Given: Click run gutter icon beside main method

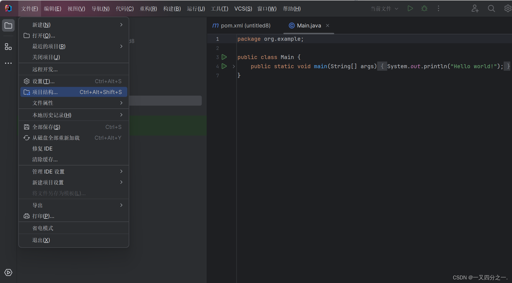Looking at the screenshot, I should tap(224, 66).
